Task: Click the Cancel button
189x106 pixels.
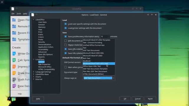Action: (x=138, y=99)
